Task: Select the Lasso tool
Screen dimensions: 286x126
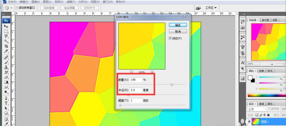Action: 6,36
